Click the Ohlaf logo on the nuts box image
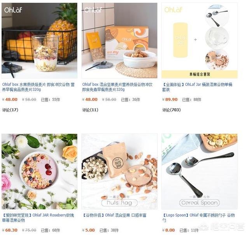The height and width of the screenshot is (235, 249). coord(93,10)
